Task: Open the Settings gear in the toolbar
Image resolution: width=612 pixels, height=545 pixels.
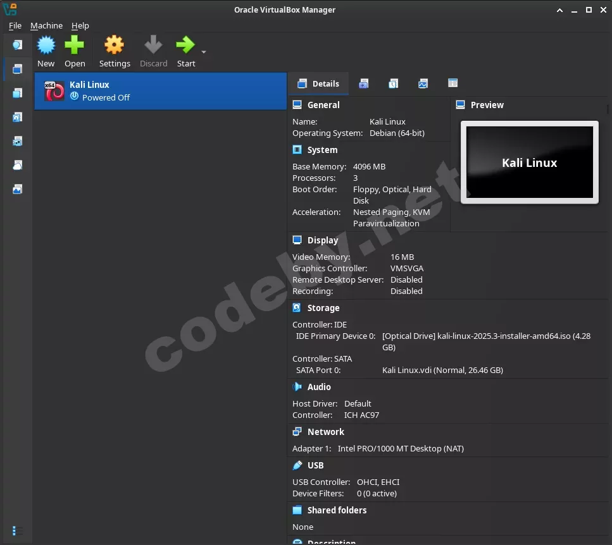Action: click(115, 46)
